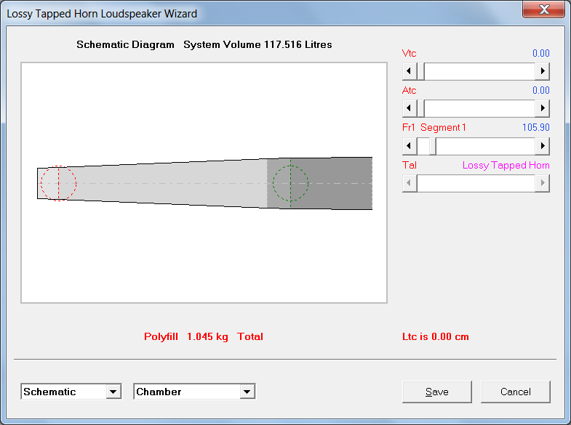Click the Atc label

click(410, 90)
